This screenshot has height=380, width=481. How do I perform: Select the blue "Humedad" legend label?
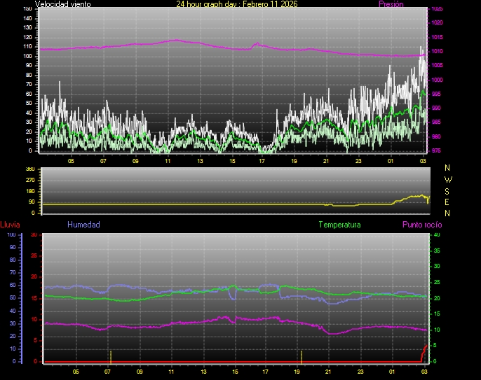click(83, 225)
